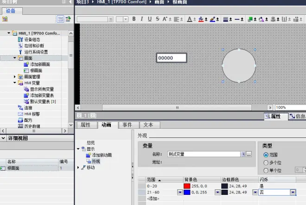
Task: Collapse the HMI 变量 folder
Action: click(x=15, y=83)
